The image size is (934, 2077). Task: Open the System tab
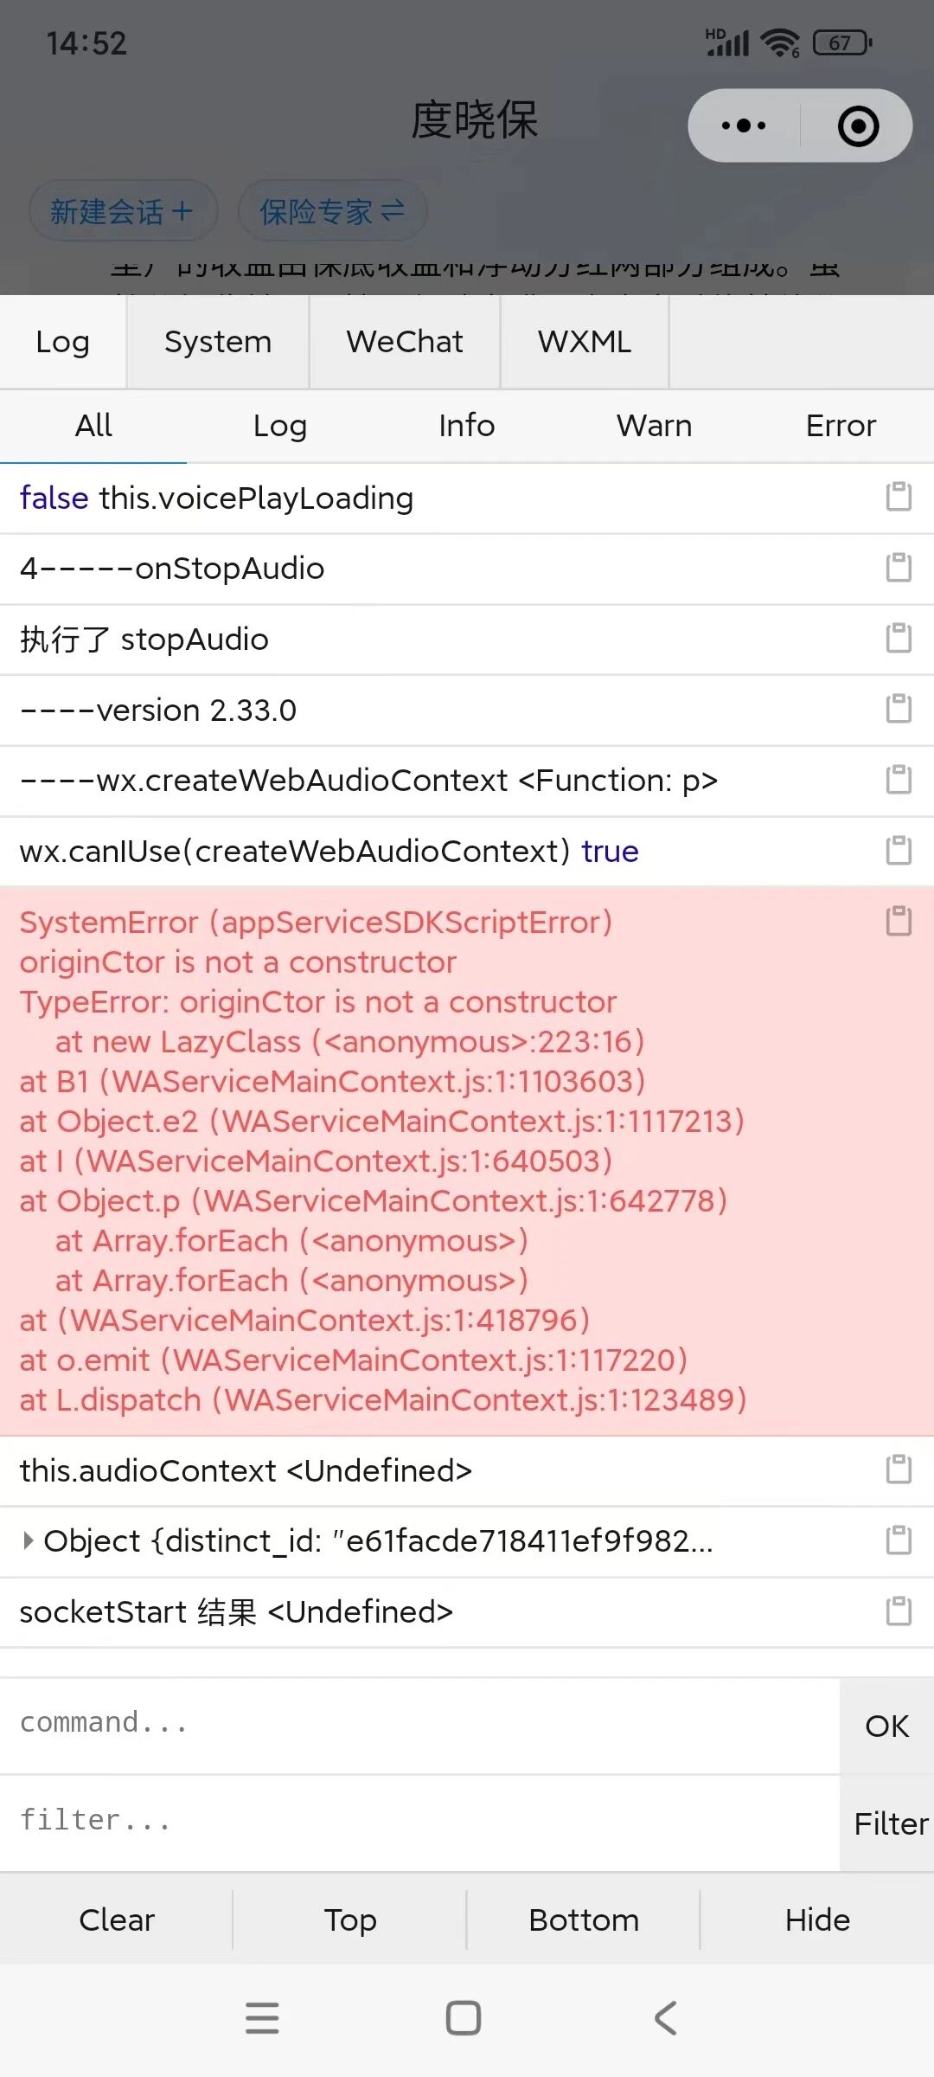[218, 342]
